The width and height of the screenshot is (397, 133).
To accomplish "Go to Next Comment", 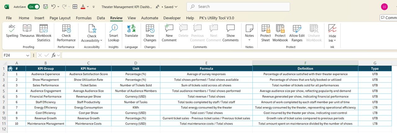I will (x=213, y=33).
